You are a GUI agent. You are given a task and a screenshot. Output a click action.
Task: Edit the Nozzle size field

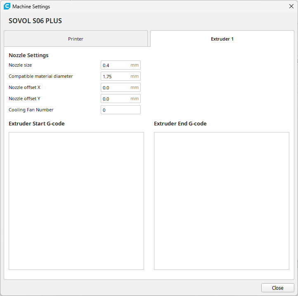coord(121,65)
